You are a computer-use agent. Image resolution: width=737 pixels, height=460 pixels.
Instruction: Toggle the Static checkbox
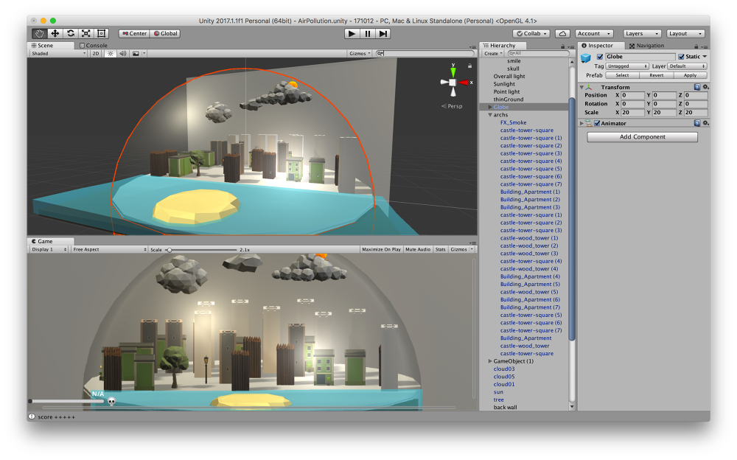pos(681,57)
